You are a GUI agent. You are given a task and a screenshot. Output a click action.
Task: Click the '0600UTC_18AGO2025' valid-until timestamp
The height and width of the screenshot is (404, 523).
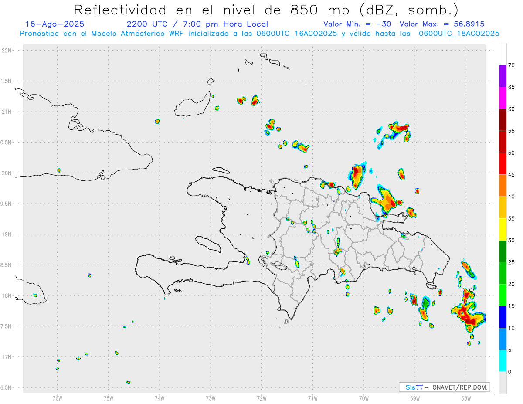click(459, 34)
